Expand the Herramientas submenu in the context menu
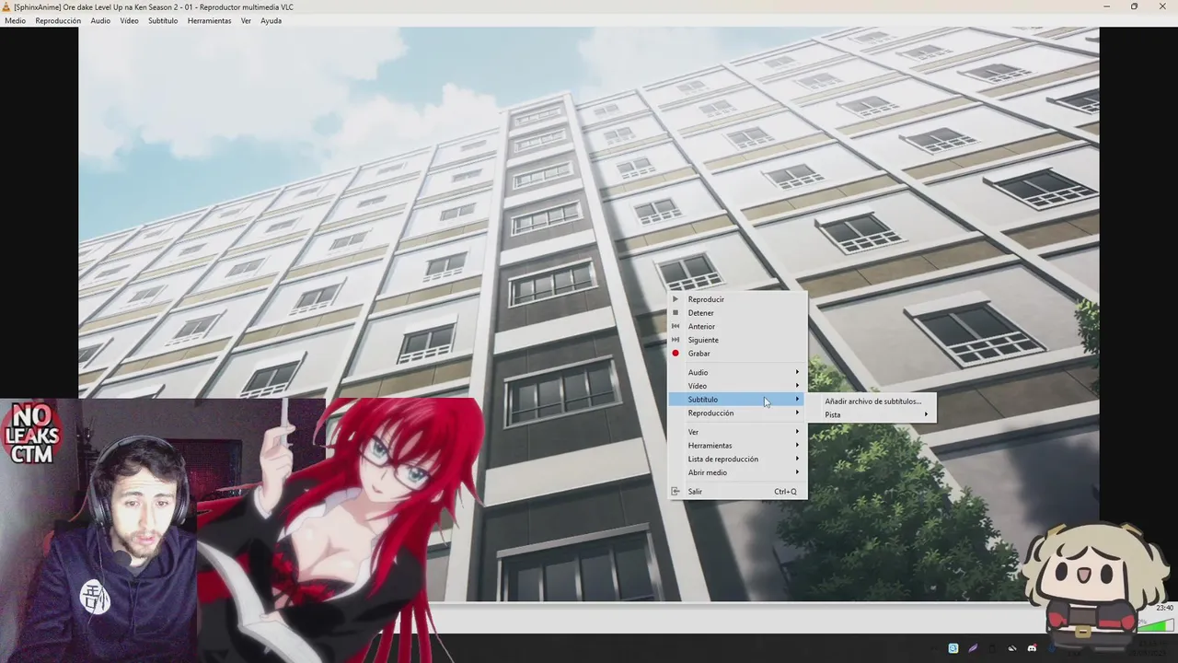Image resolution: width=1178 pixels, height=663 pixels. click(x=737, y=446)
